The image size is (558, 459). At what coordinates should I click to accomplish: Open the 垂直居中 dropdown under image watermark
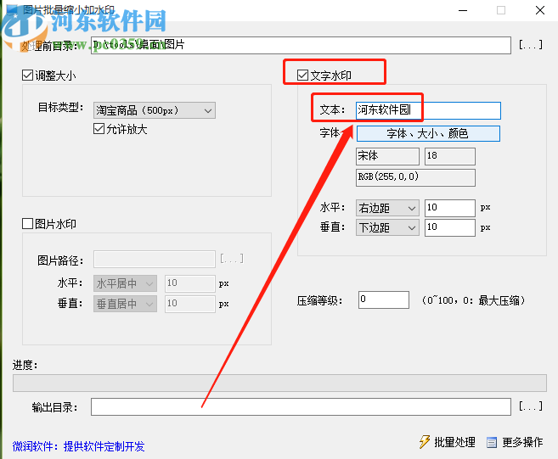(x=125, y=304)
